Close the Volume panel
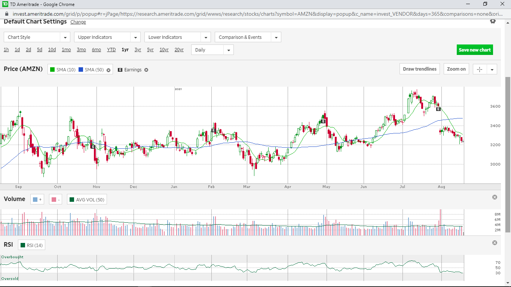The image size is (511, 287). point(495,197)
